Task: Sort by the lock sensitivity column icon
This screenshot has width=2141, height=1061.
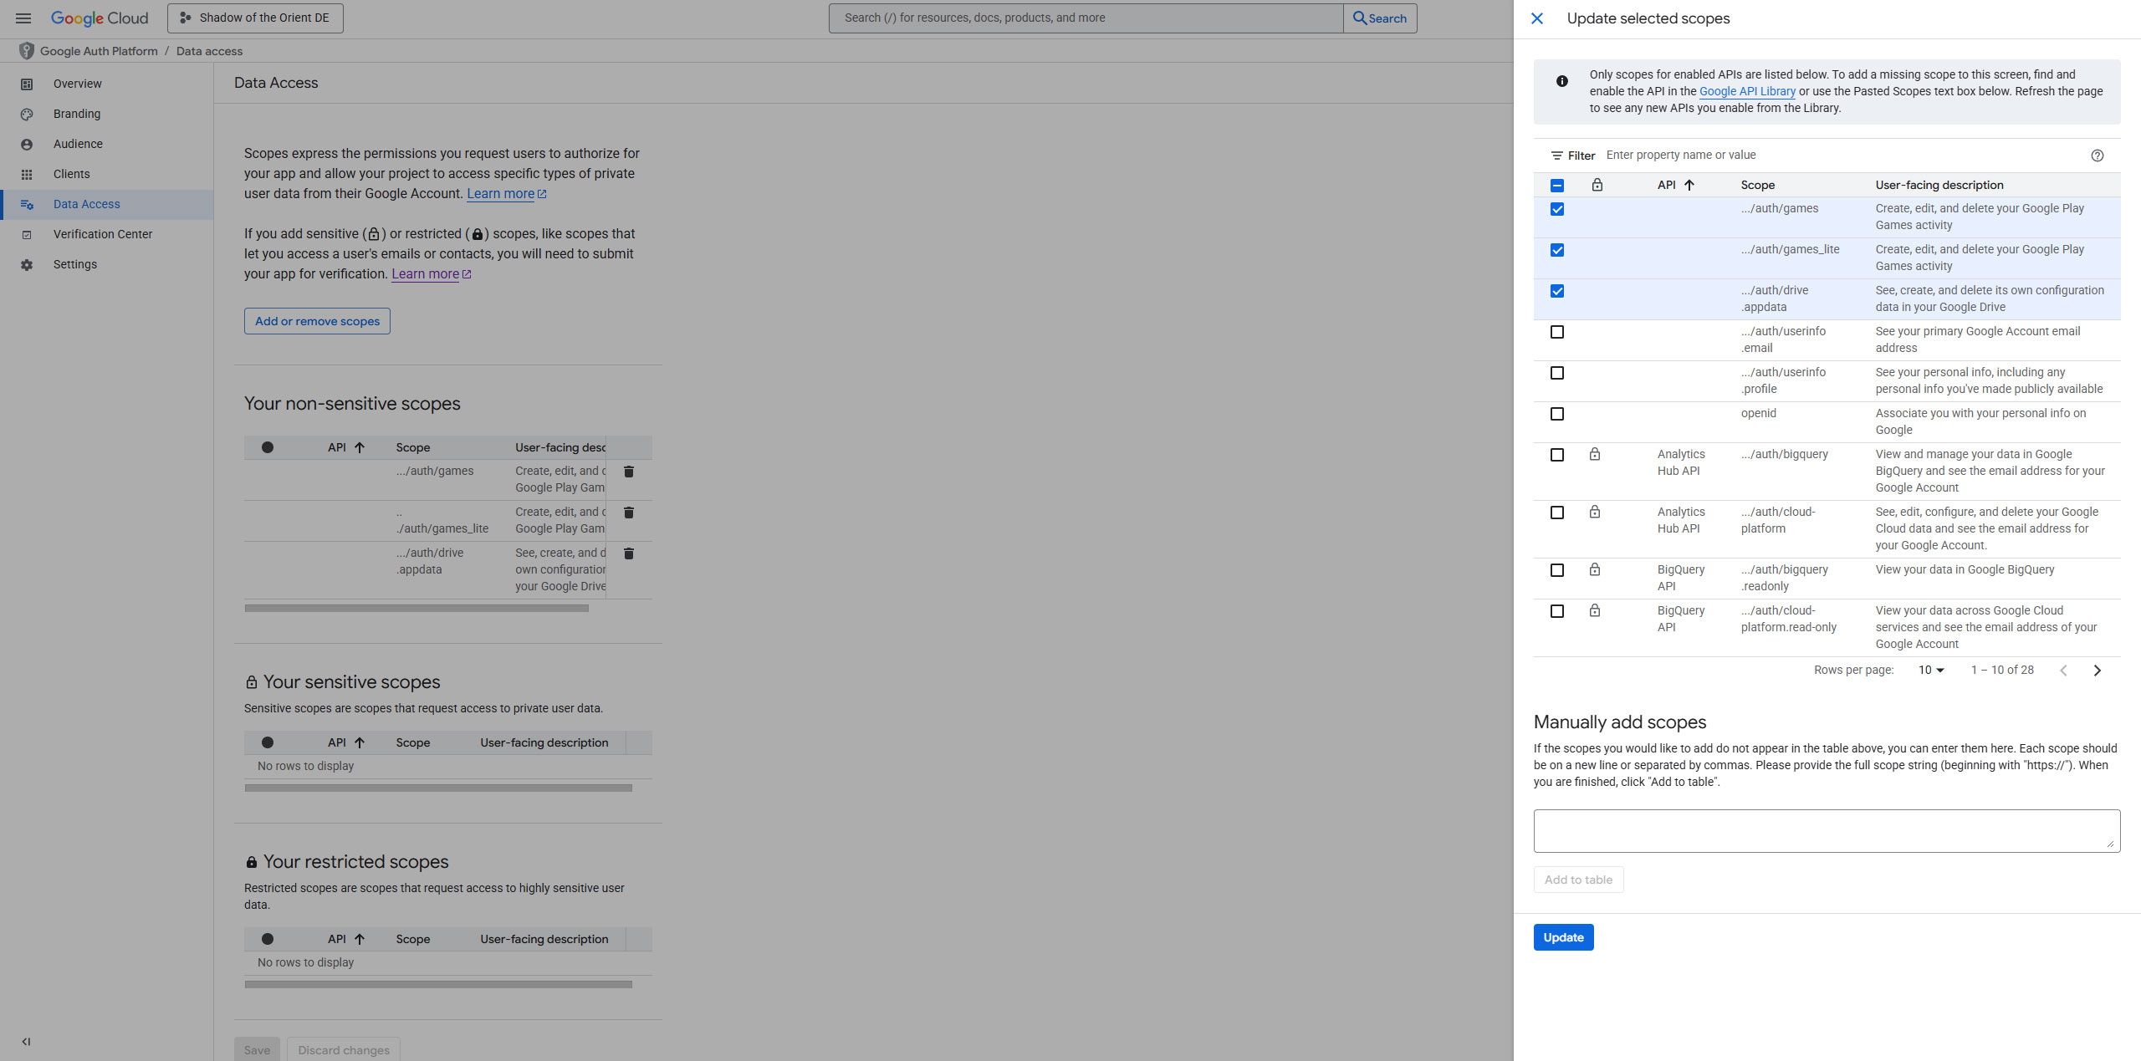Action: [x=1597, y=185]
